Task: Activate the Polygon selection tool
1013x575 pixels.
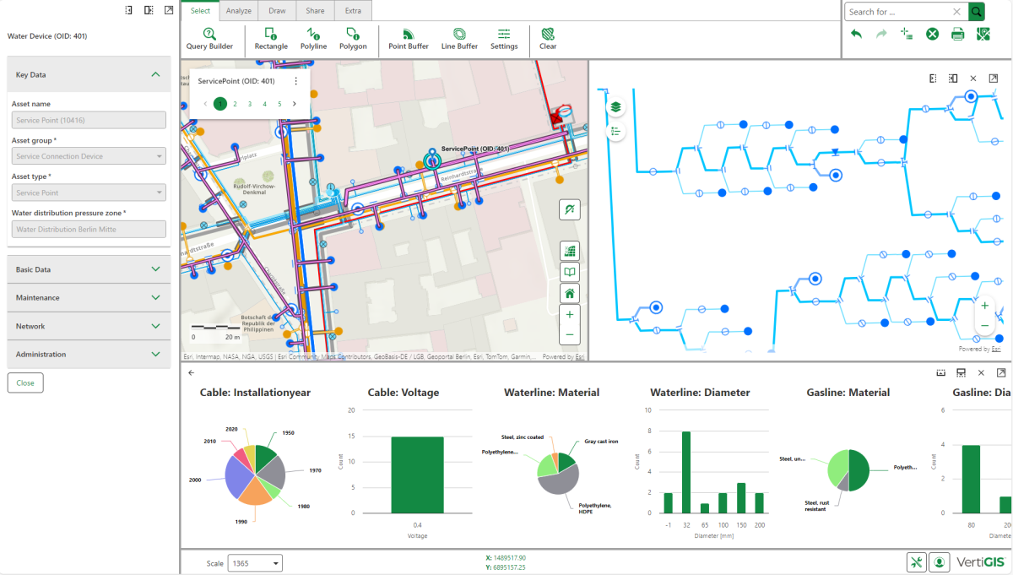Action: [353, 39]
